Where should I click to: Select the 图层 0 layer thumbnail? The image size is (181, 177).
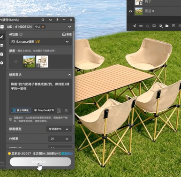tap(139, 11)
